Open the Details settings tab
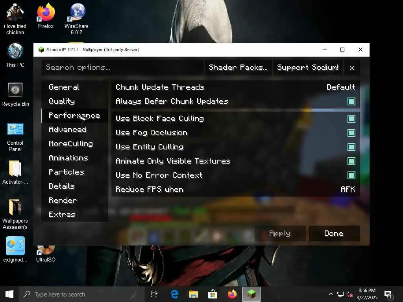The image size is (403, 302). [74, 186]
